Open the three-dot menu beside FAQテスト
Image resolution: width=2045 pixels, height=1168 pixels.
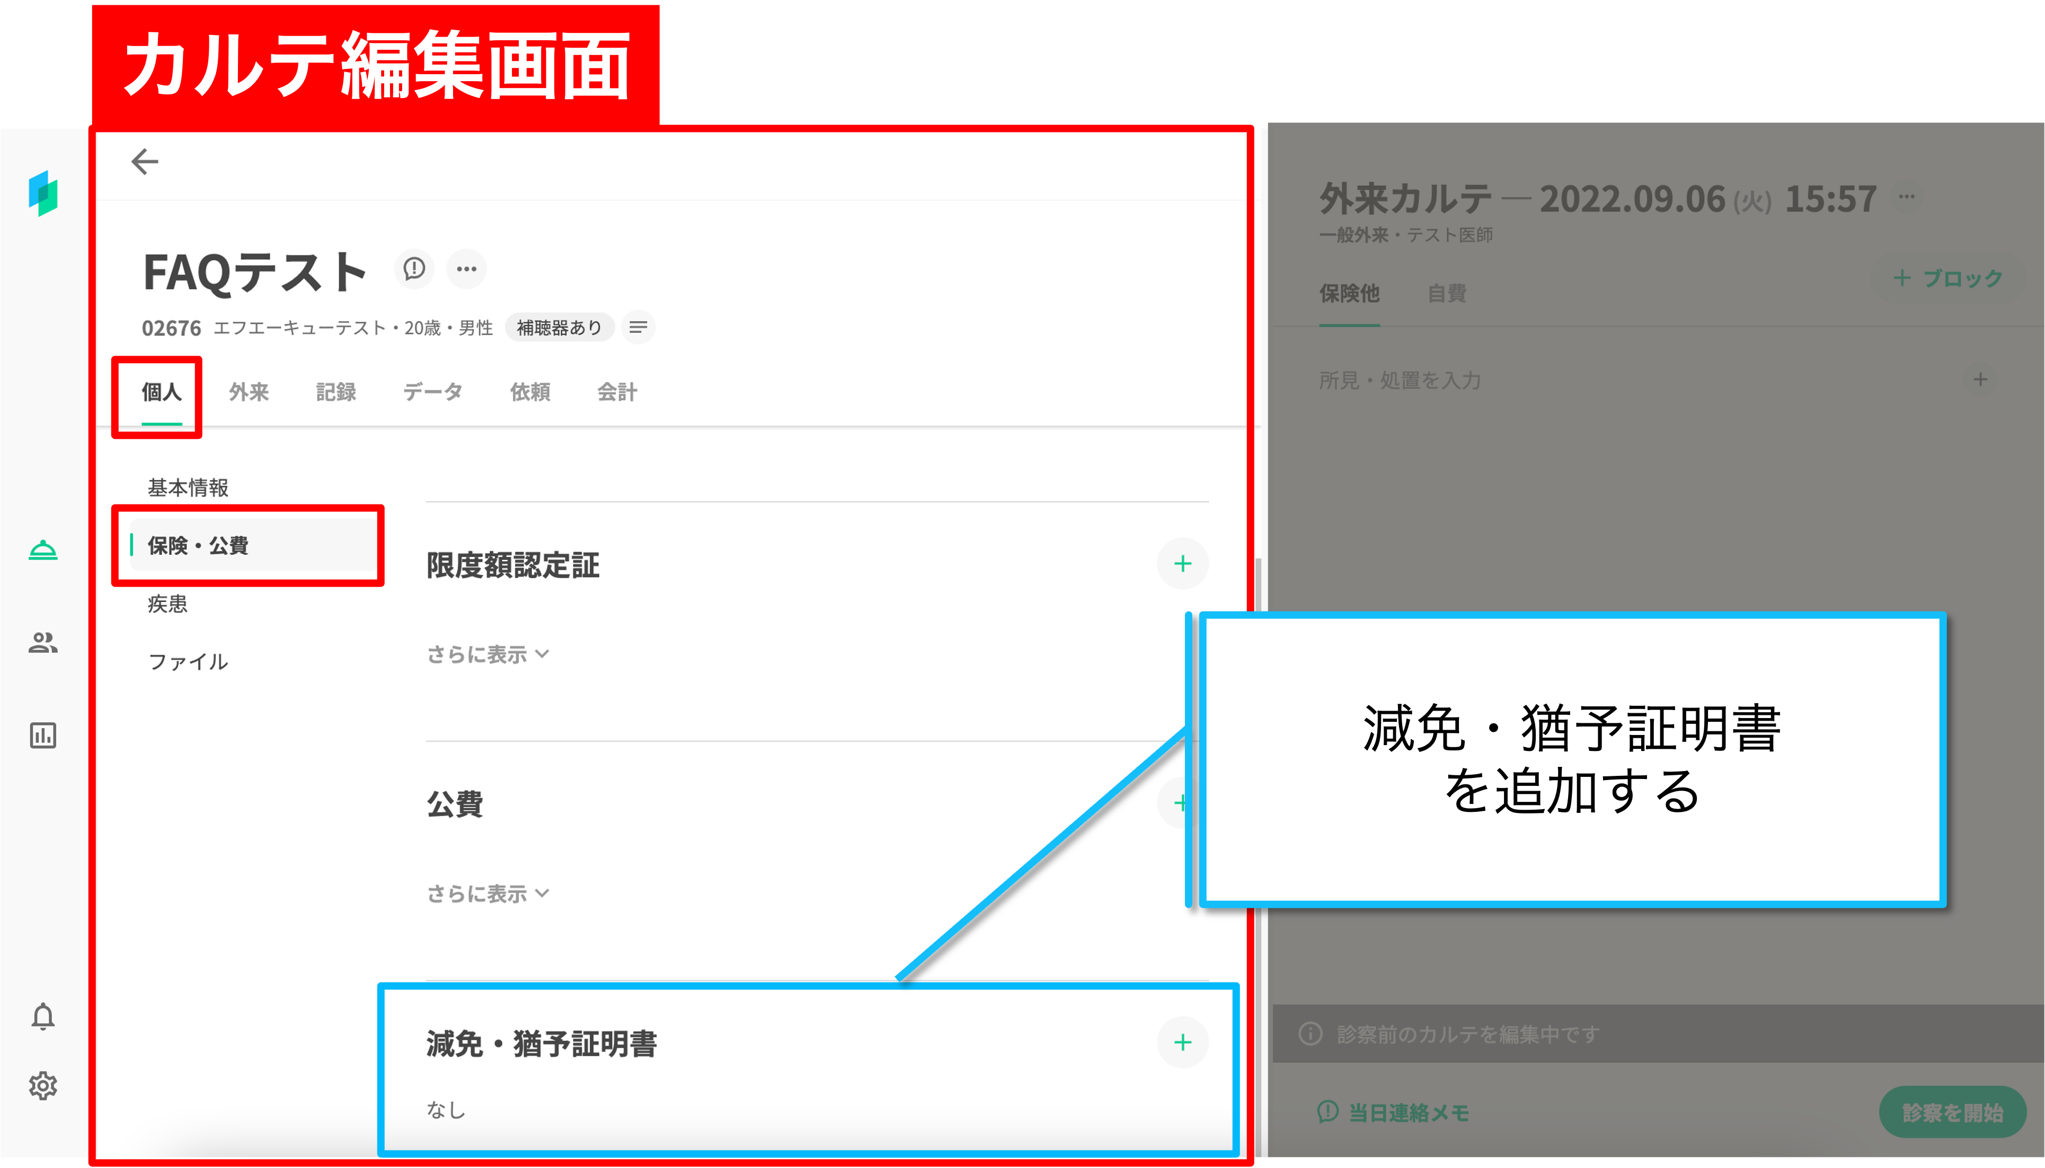pos(467,269)
